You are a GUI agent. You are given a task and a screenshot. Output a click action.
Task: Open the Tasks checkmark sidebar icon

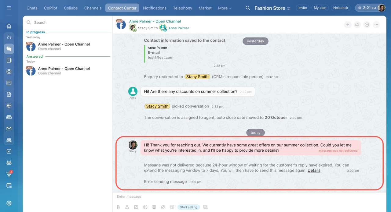tap(9, 151)
